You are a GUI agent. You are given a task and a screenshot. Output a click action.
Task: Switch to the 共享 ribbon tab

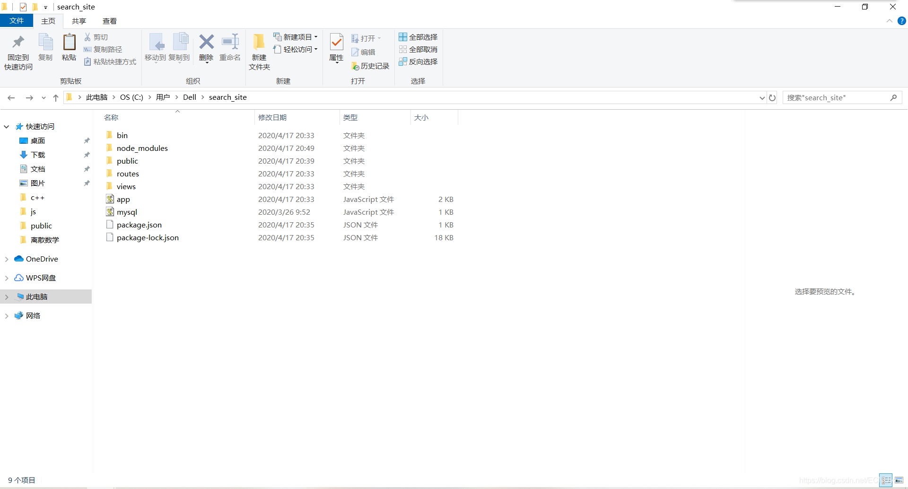click(x=79, y=21)
